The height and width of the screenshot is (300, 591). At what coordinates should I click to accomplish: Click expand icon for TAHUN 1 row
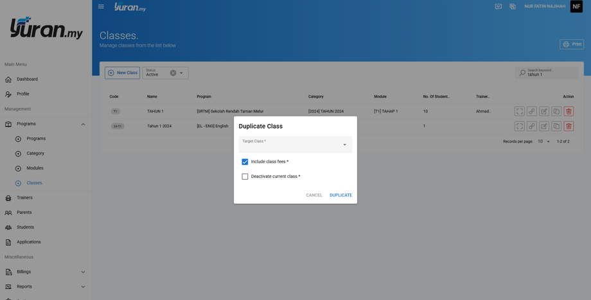coord(520,111)
